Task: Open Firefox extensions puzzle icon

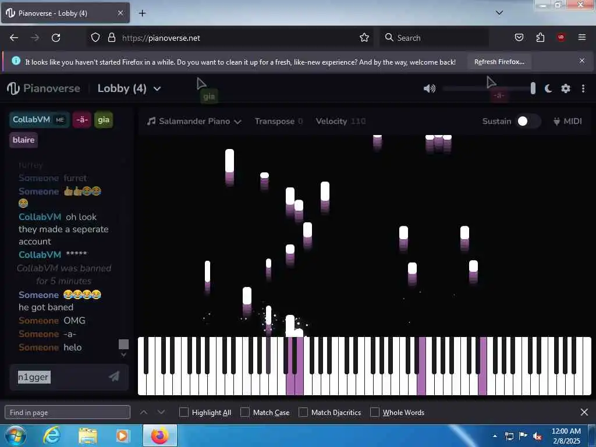Action: click(x=540, y=37)
